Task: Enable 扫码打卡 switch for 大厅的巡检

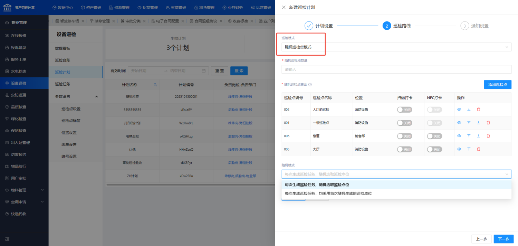Action: [404, 110]
